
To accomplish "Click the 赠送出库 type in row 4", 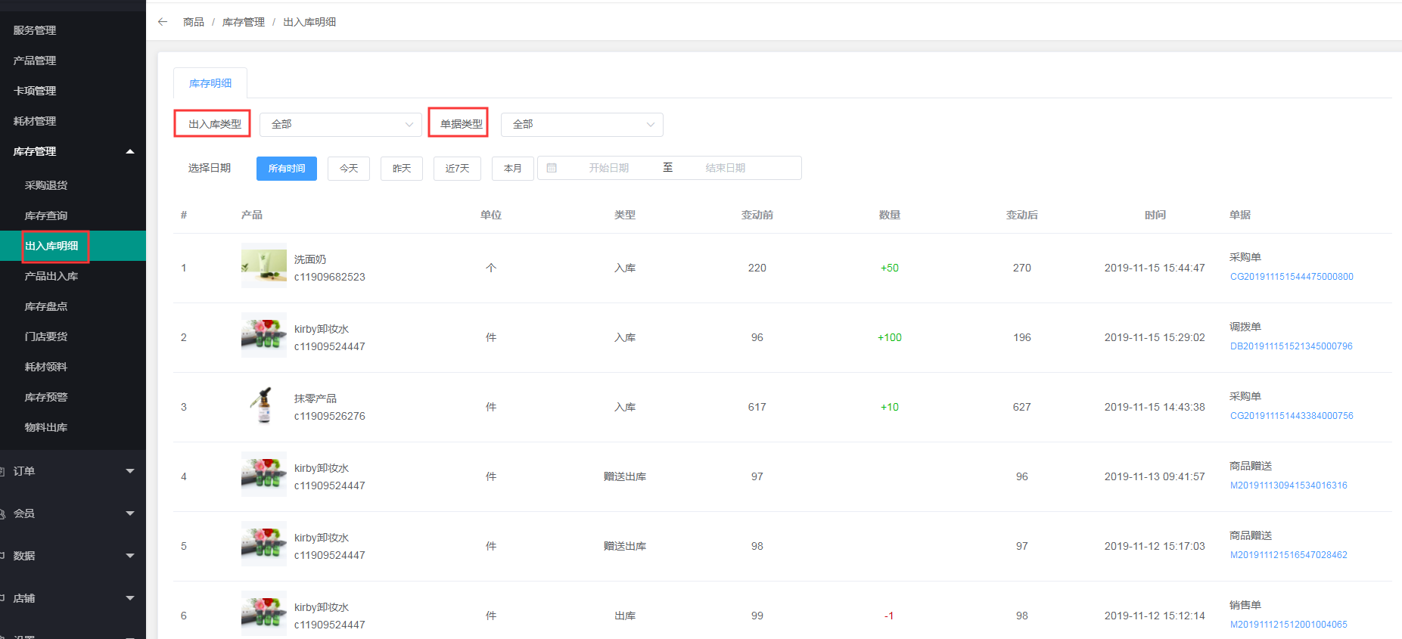I will pyautogui.click(x=625, y=476).
